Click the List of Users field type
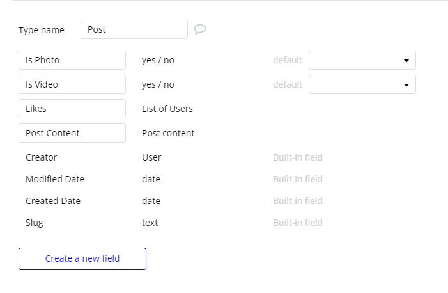 pos(167,109)
